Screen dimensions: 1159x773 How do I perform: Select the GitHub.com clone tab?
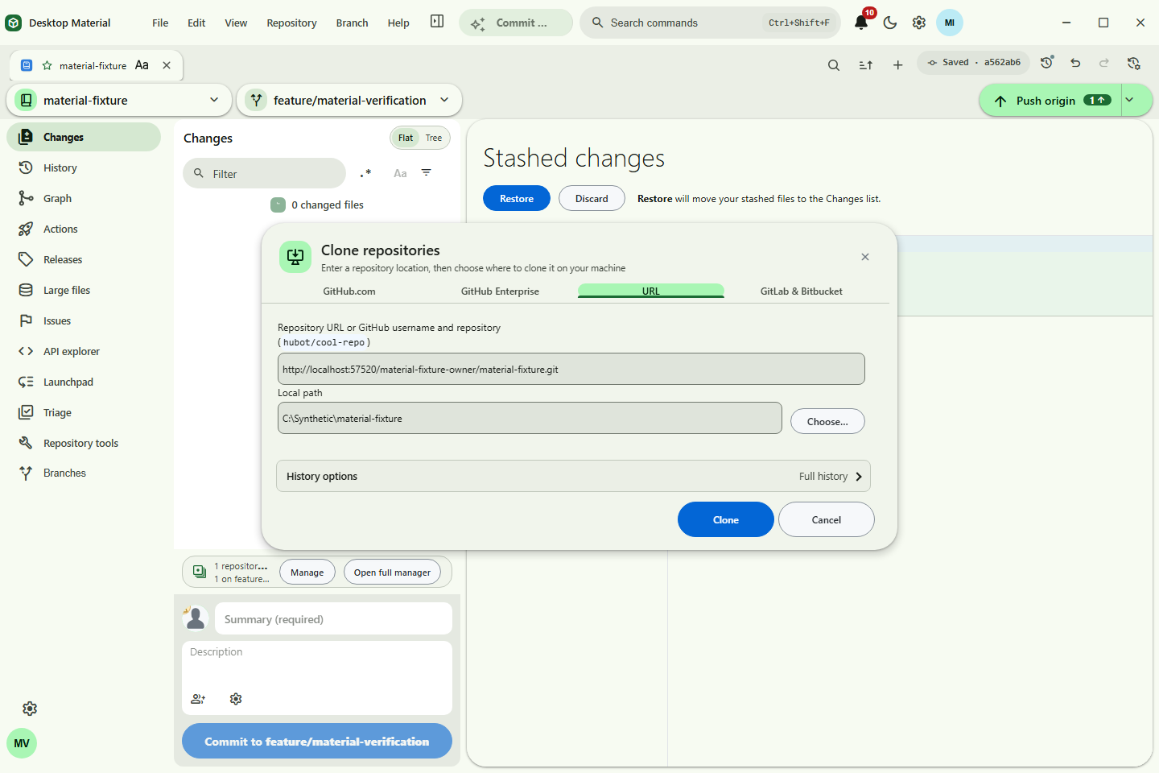(x=349, y=291)
